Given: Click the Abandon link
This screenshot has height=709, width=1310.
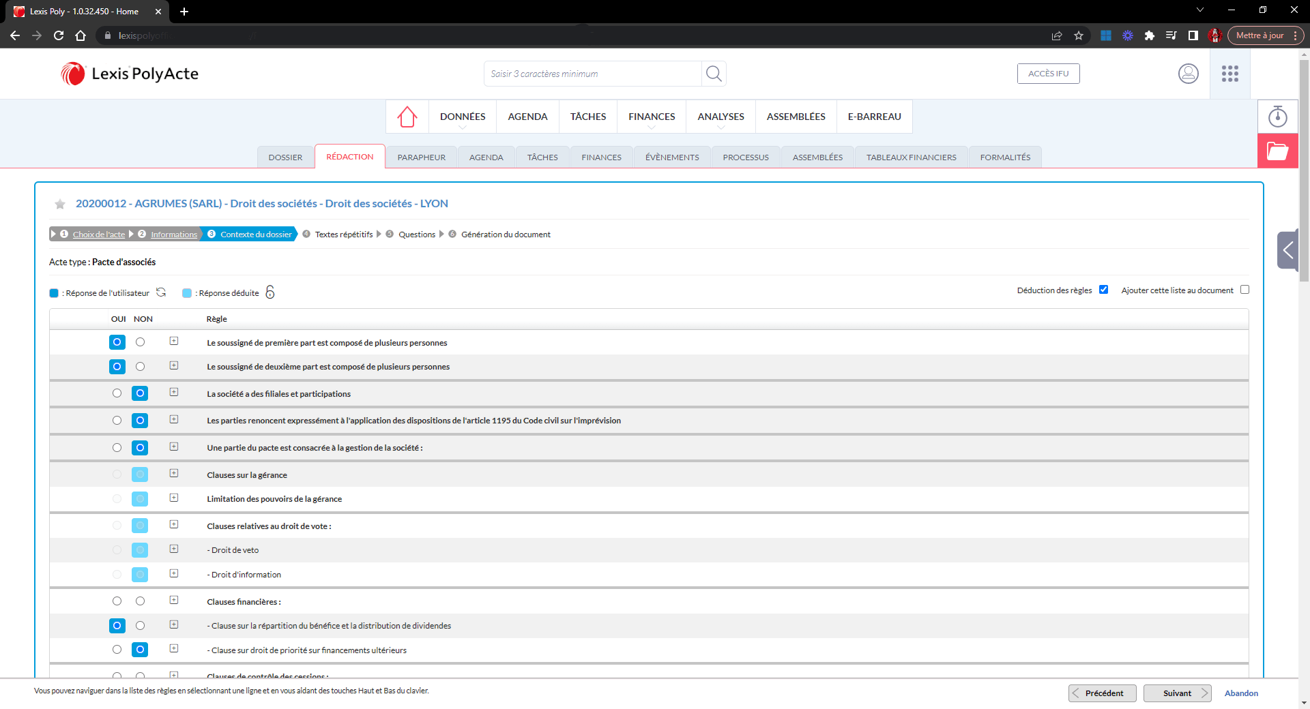Looking at the screenshot, I should (1241, 693).
